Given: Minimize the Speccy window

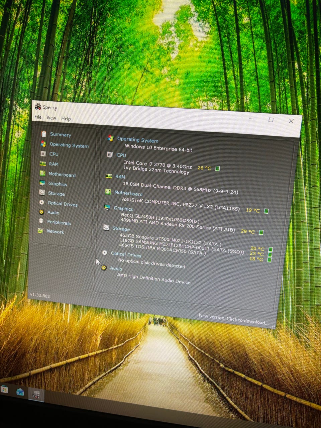Looking at the screenshot, I should click(x=251, y=118).
